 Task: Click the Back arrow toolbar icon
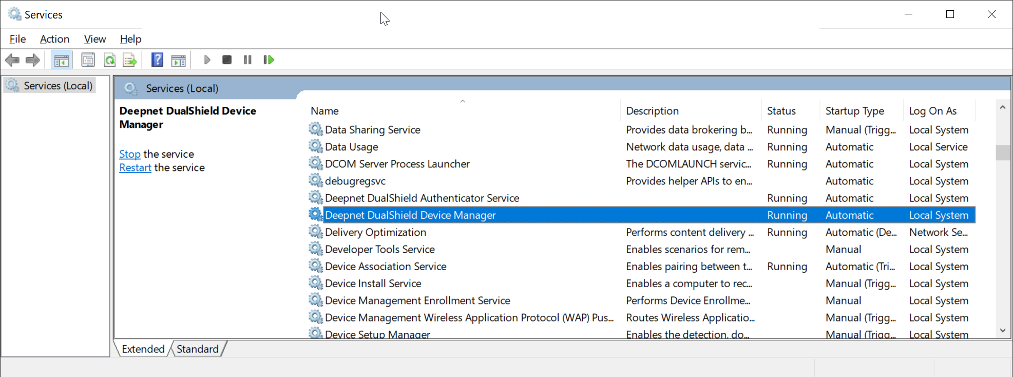12,60
